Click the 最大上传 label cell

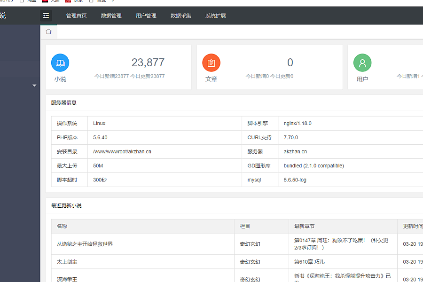[x=70, y=166]
